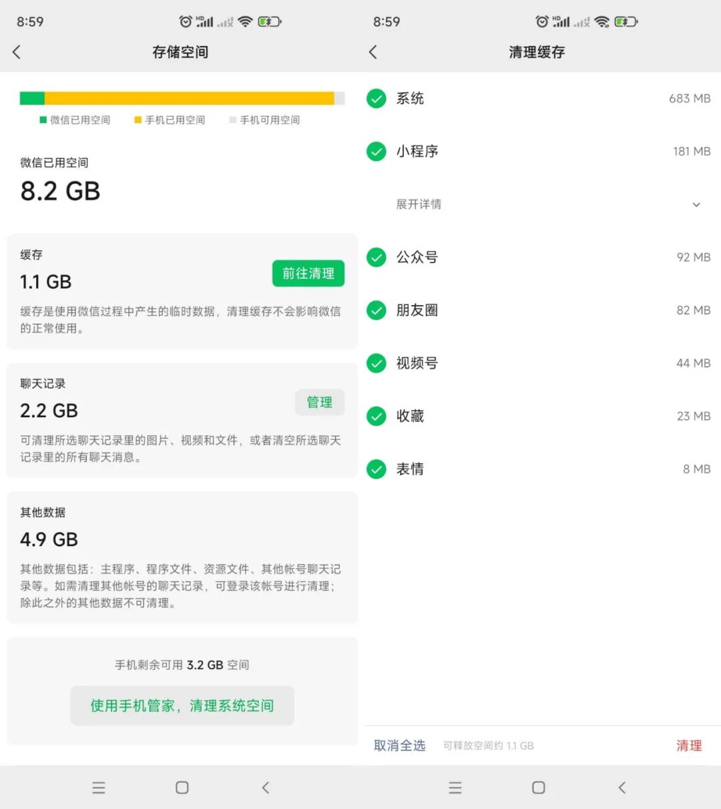Uncheck the 小程序 cache item
Image resolution: width=721 pixels, height=809 pixels.
tap(377, 152)
